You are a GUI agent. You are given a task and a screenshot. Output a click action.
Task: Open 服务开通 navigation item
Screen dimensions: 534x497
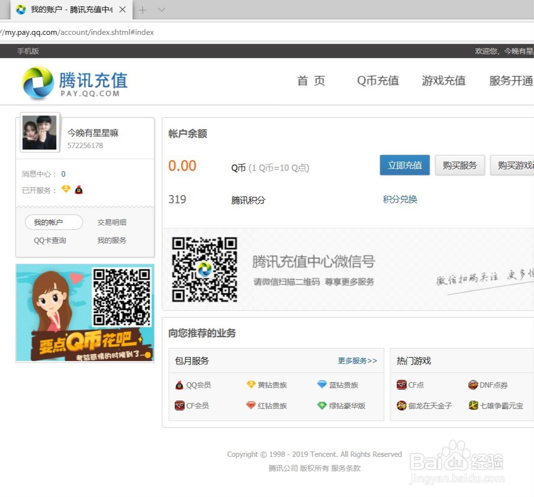point(511,81)
